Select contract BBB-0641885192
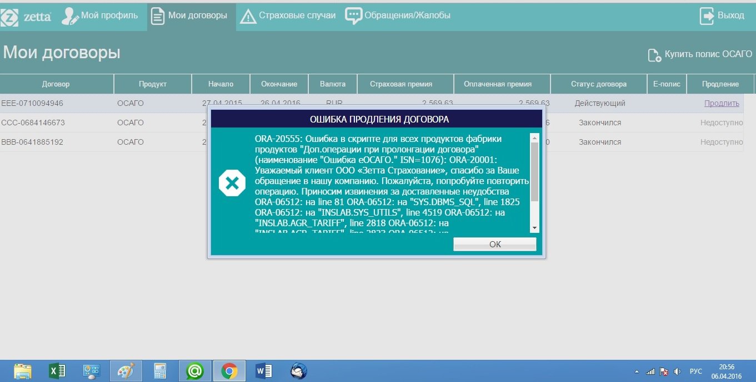This screenshot has height=382, width=756. pos(32,142)
